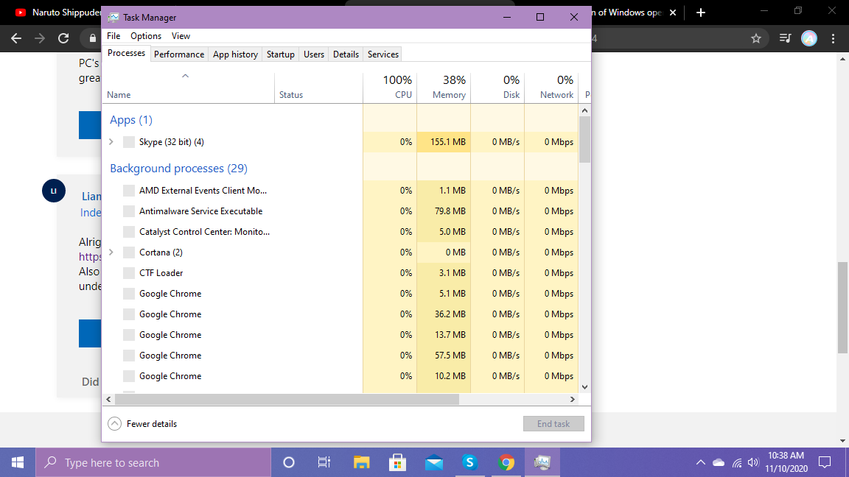
Task: Open the Windows Start menu
Action: click(18, 462)
